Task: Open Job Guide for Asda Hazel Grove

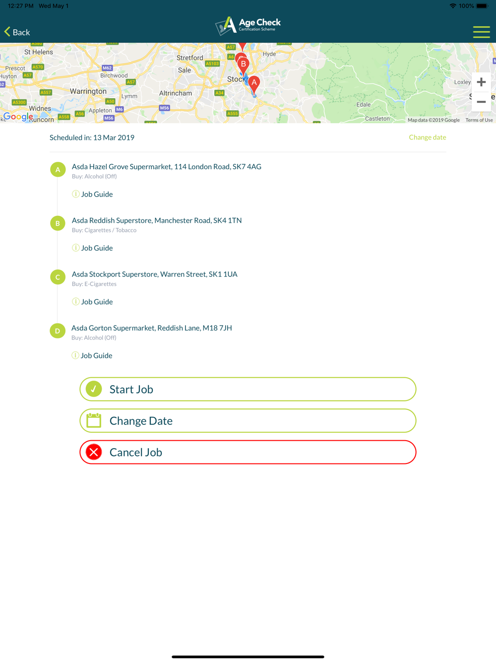Action: click(x=97, y=194)
